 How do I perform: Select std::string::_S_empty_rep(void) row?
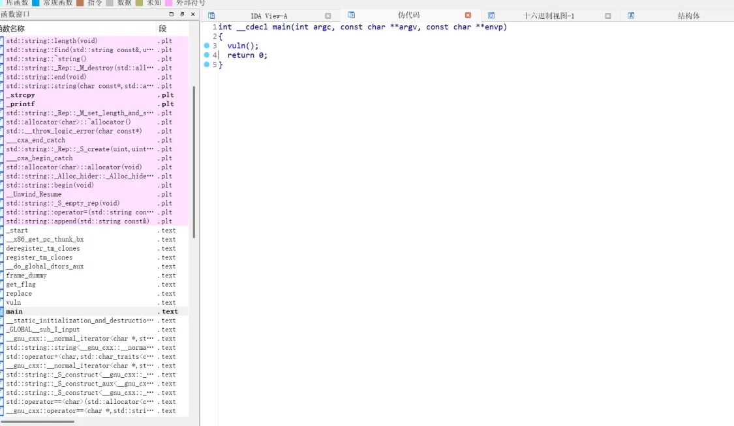(95, 203)
